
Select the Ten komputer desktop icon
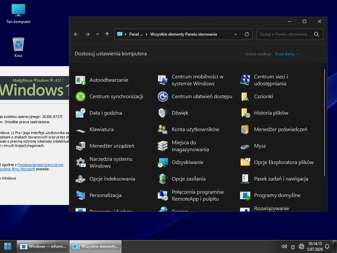(18, 14)
